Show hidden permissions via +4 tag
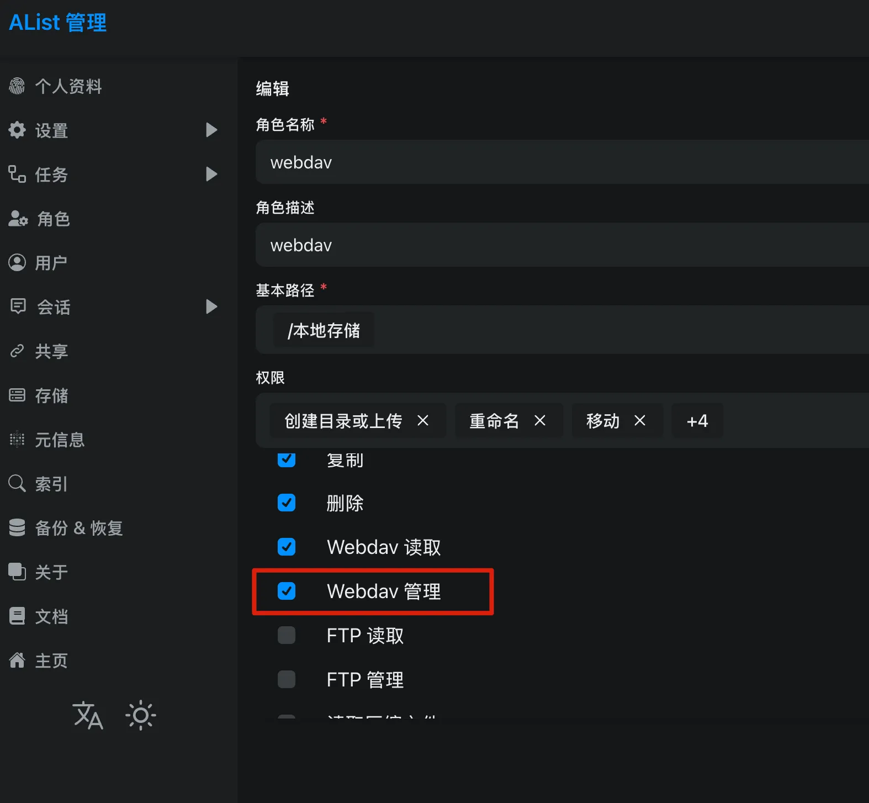The image size is (869, 803). [x=697, y=421]
